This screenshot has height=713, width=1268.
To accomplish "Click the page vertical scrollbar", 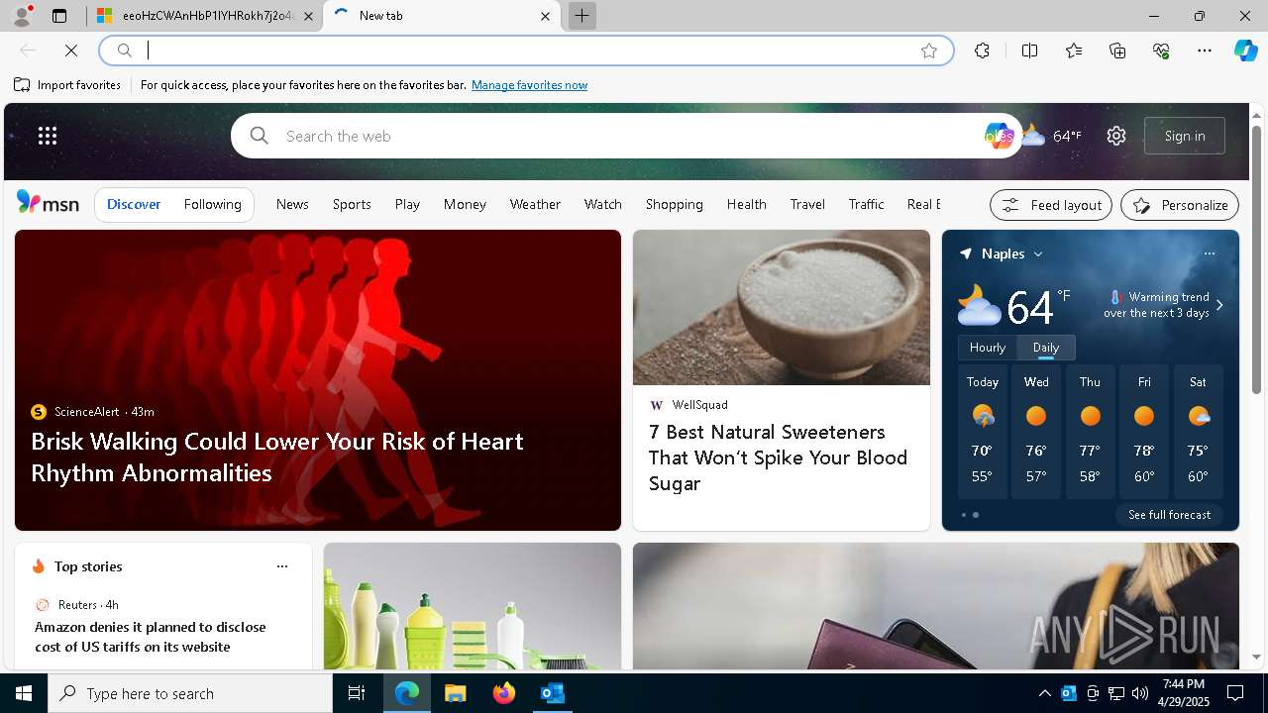I will coord(1256,259).
